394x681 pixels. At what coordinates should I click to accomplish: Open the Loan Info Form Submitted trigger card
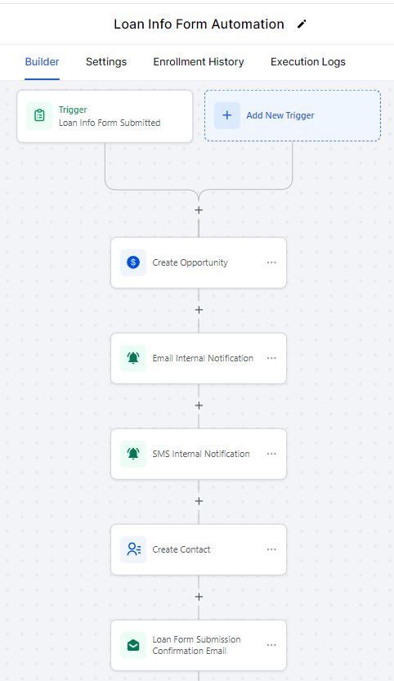point(105,116)
